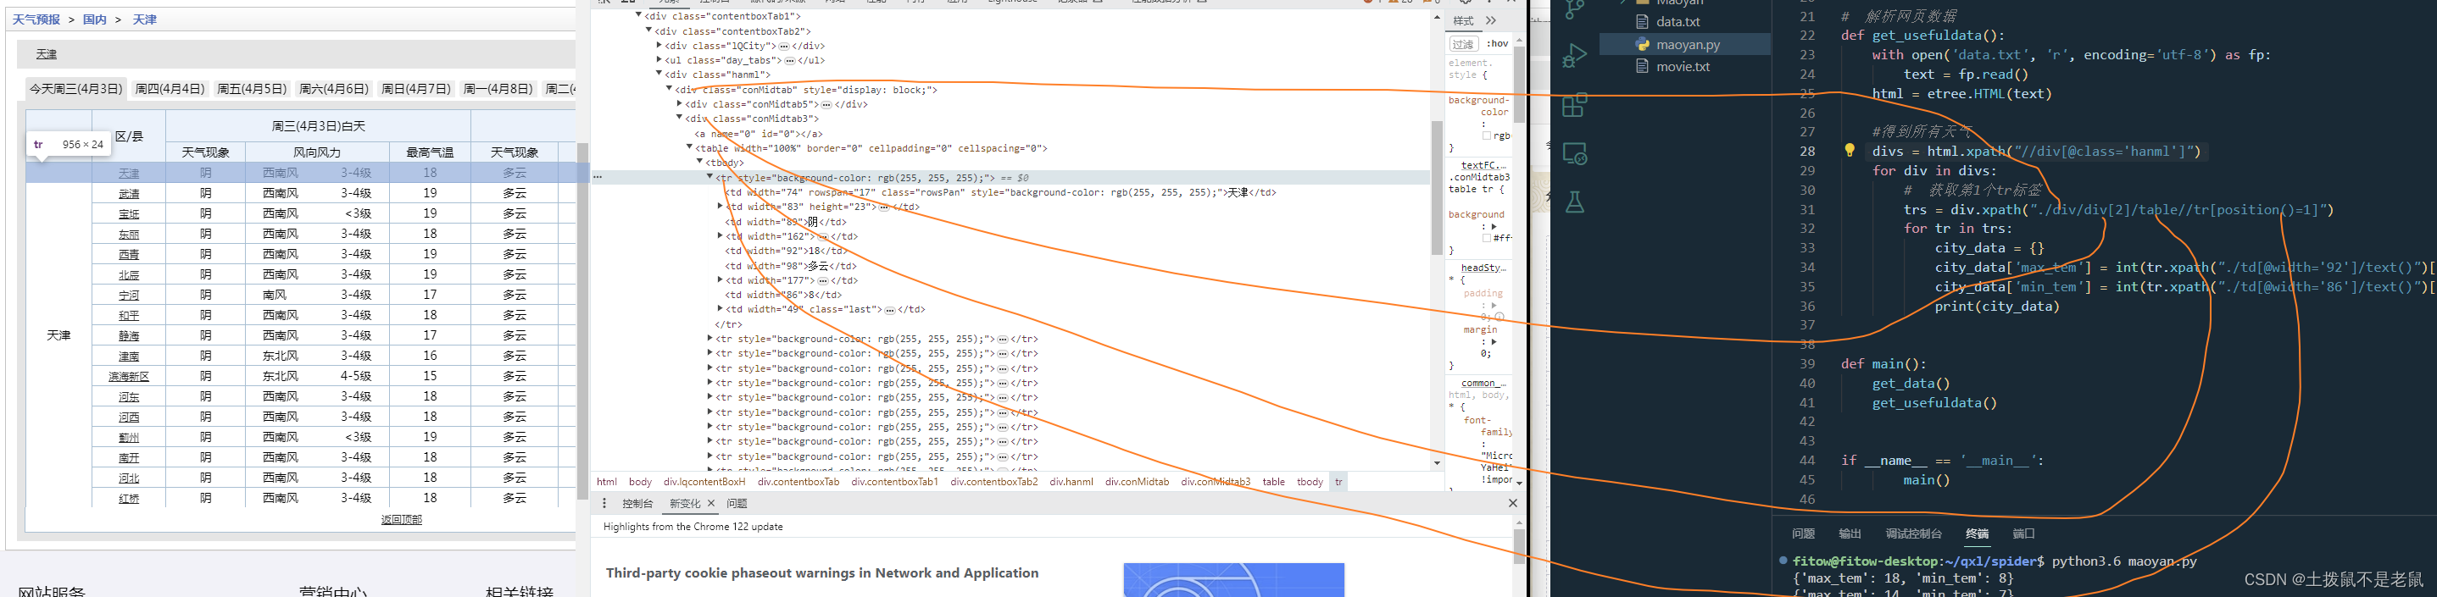Click tbody in DevTools breadcrumb
Screen dimensions: 2437x597
click(x=1310, y=482)
